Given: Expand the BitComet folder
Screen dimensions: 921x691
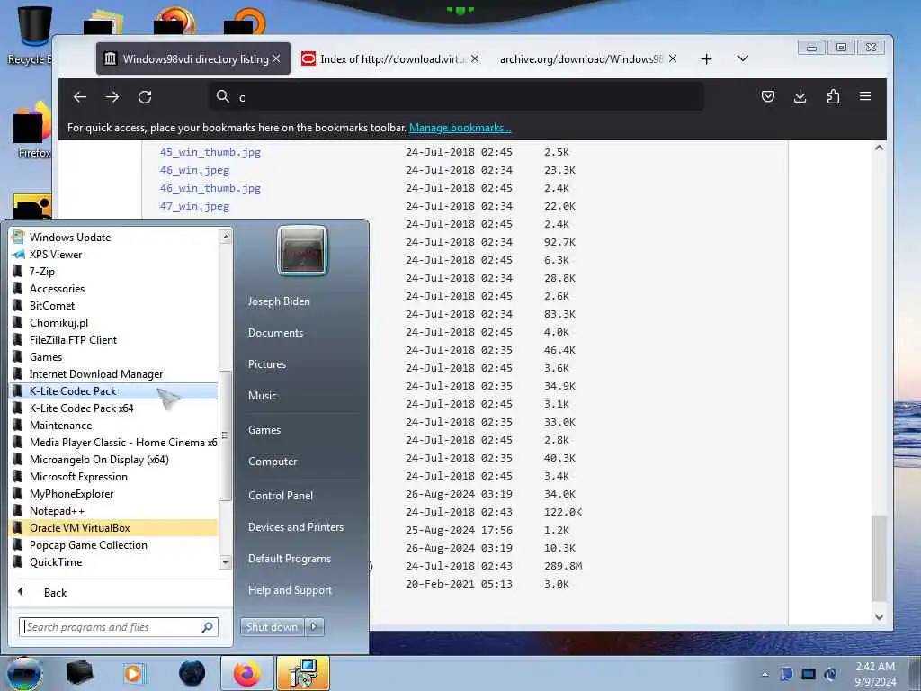Looking at the screenshot, I should tap(114, 306).
